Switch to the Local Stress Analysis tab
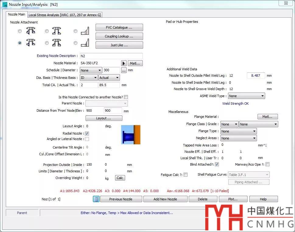This screenshot has width=295, height=232. click(x=65, y=15)
